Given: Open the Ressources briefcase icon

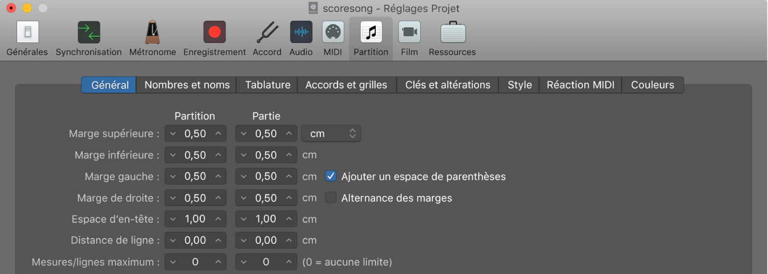Looking at the screenshot, I should pos(453,32).
